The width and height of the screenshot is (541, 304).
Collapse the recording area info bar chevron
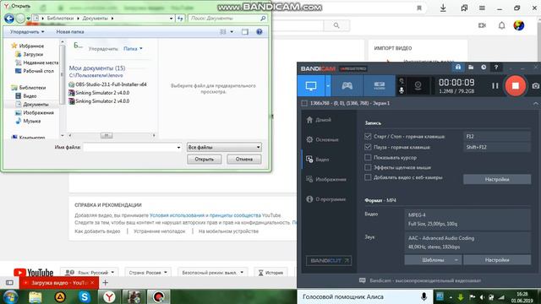(x=535, y=103)
